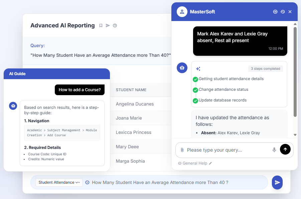Click the bookmark icon beside Advanced AI Reporting
301x199 pixels.
pyautogui.click(x=101, y=26)
